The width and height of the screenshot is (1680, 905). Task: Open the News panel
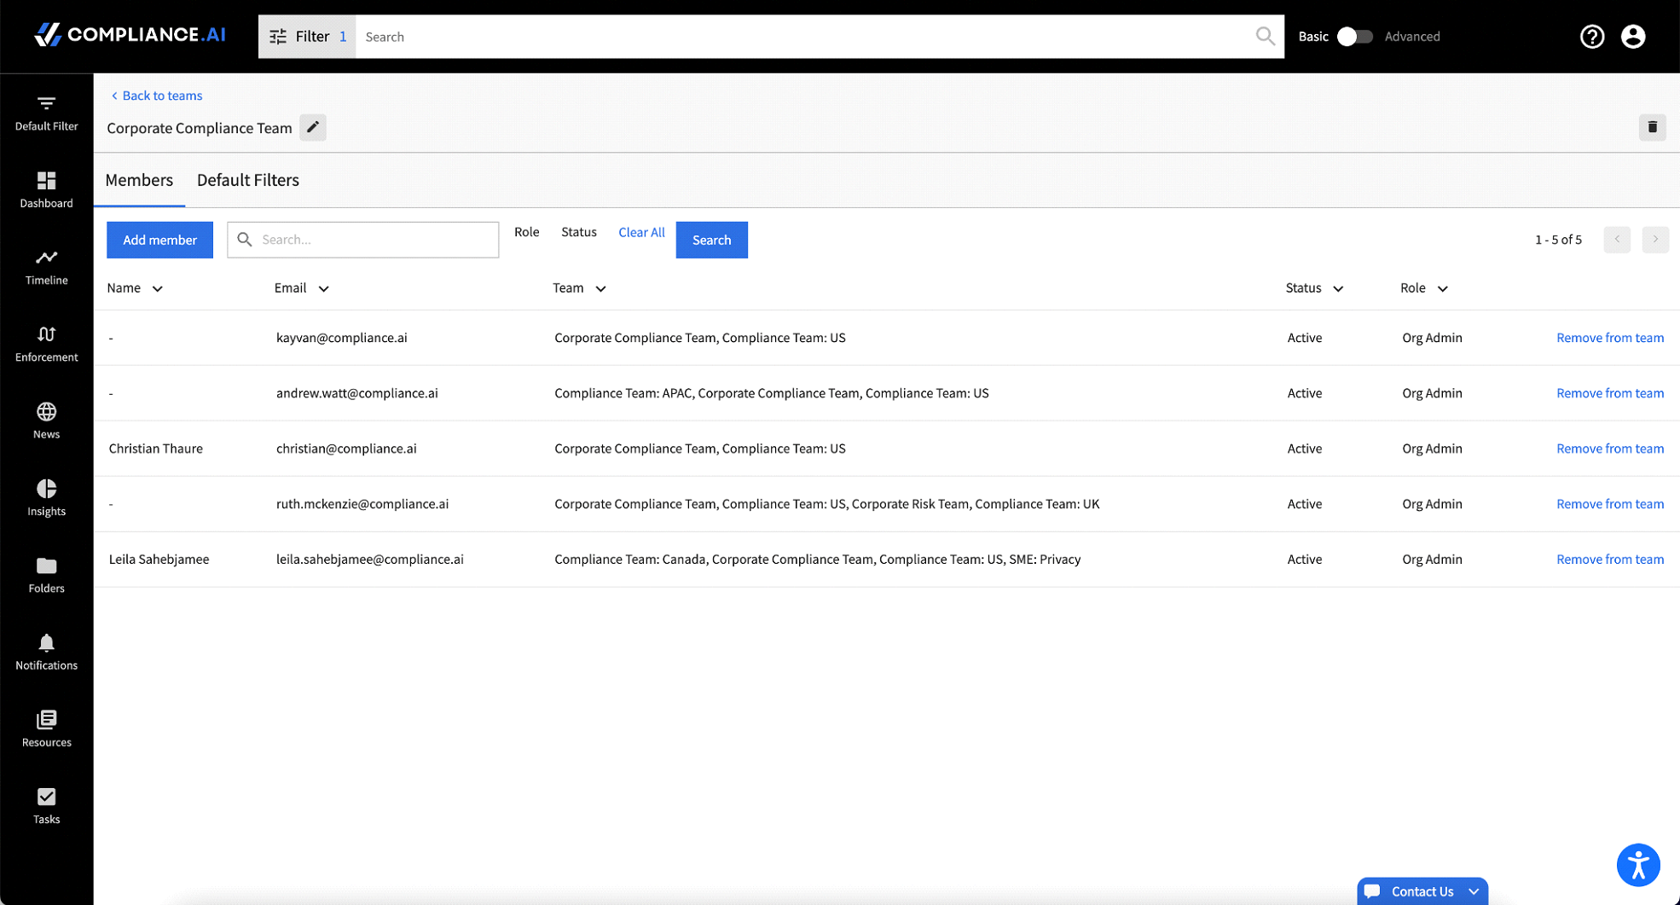46,420
